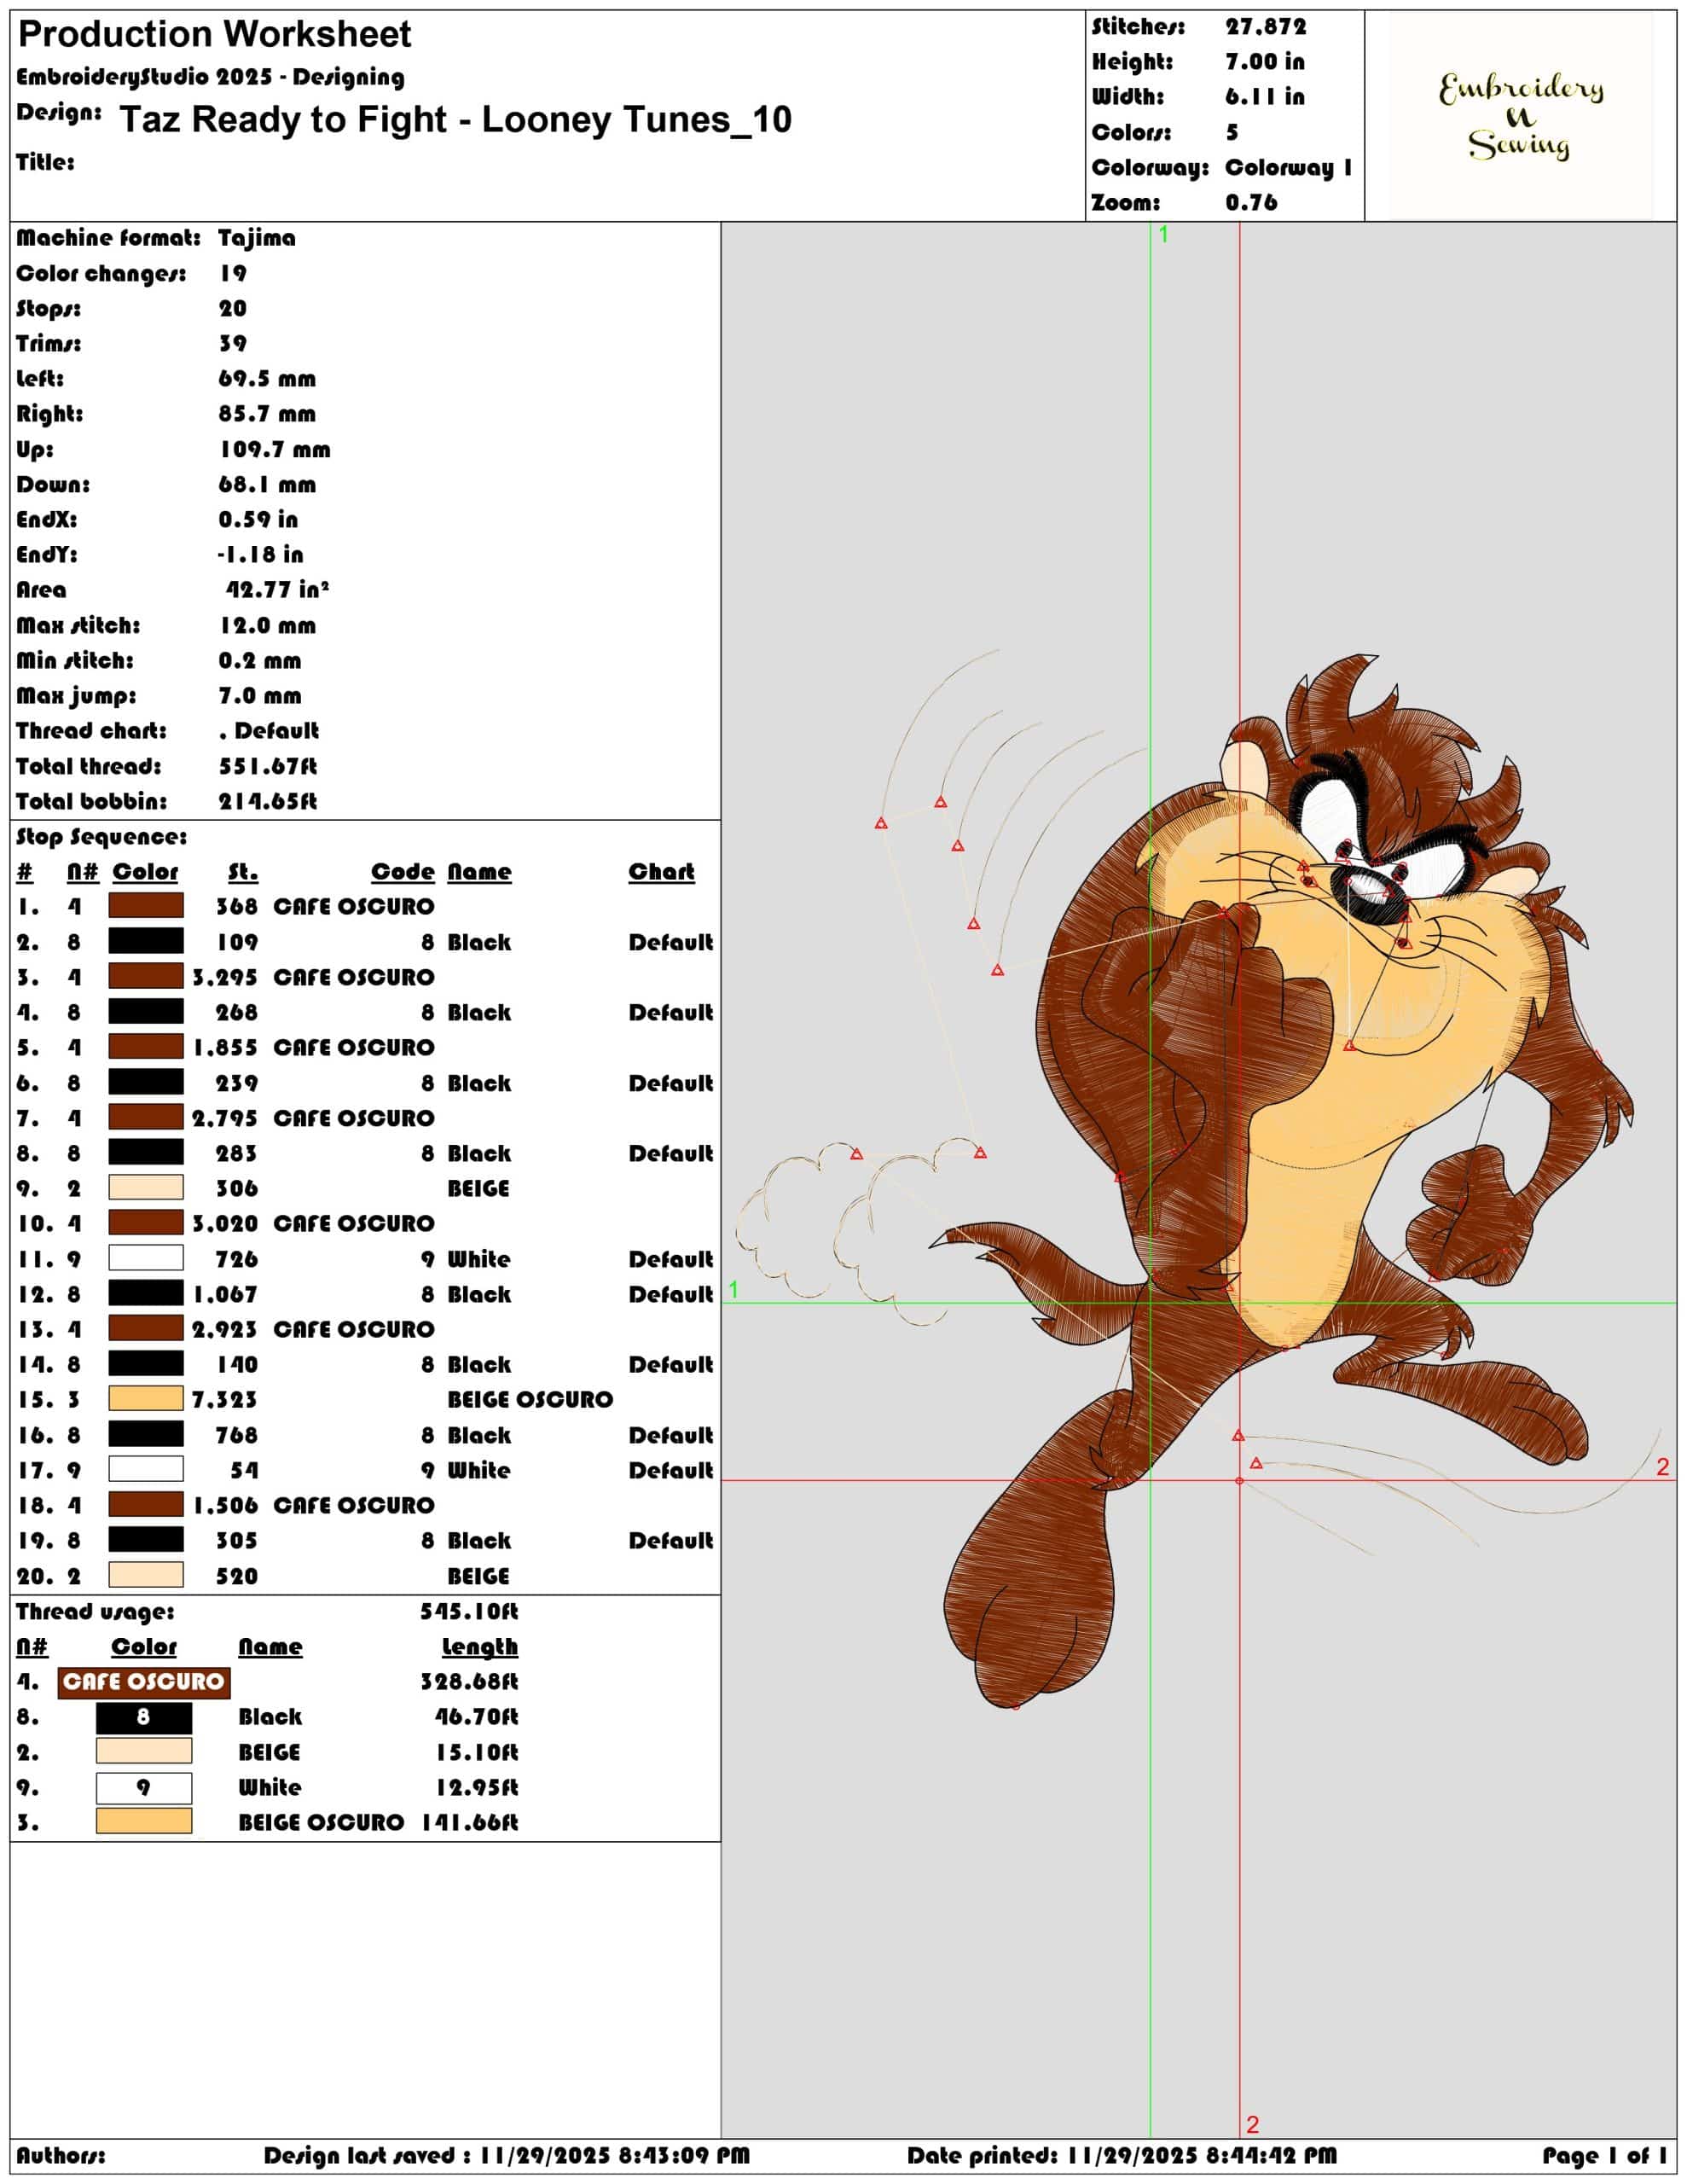The image size is (1687, 2184).
Task: Click the up value '109.7 mm'
Action: (x=275, y=450)
